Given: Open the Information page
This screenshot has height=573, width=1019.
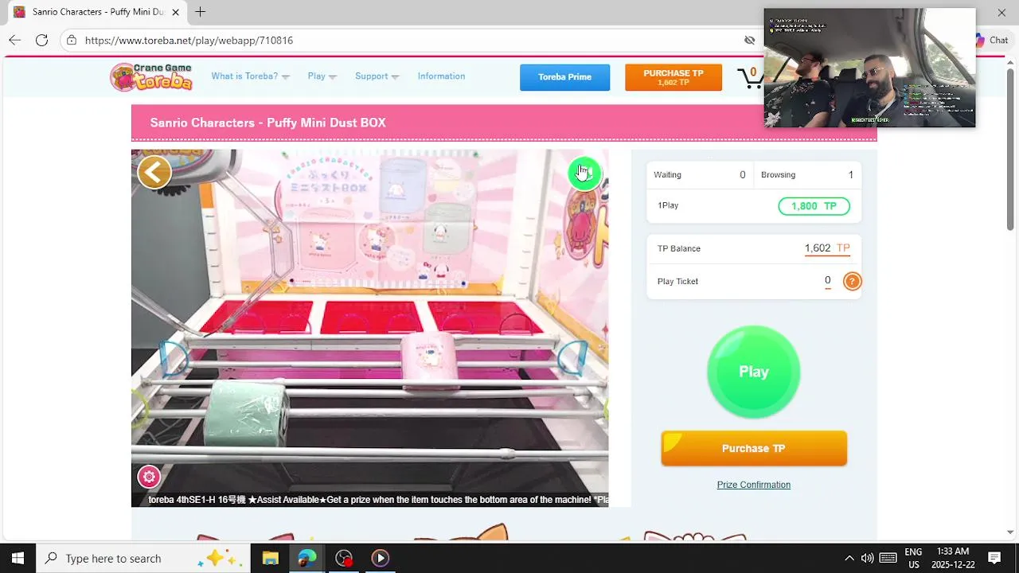Looking at the screenshot, I should pos(441,76).
